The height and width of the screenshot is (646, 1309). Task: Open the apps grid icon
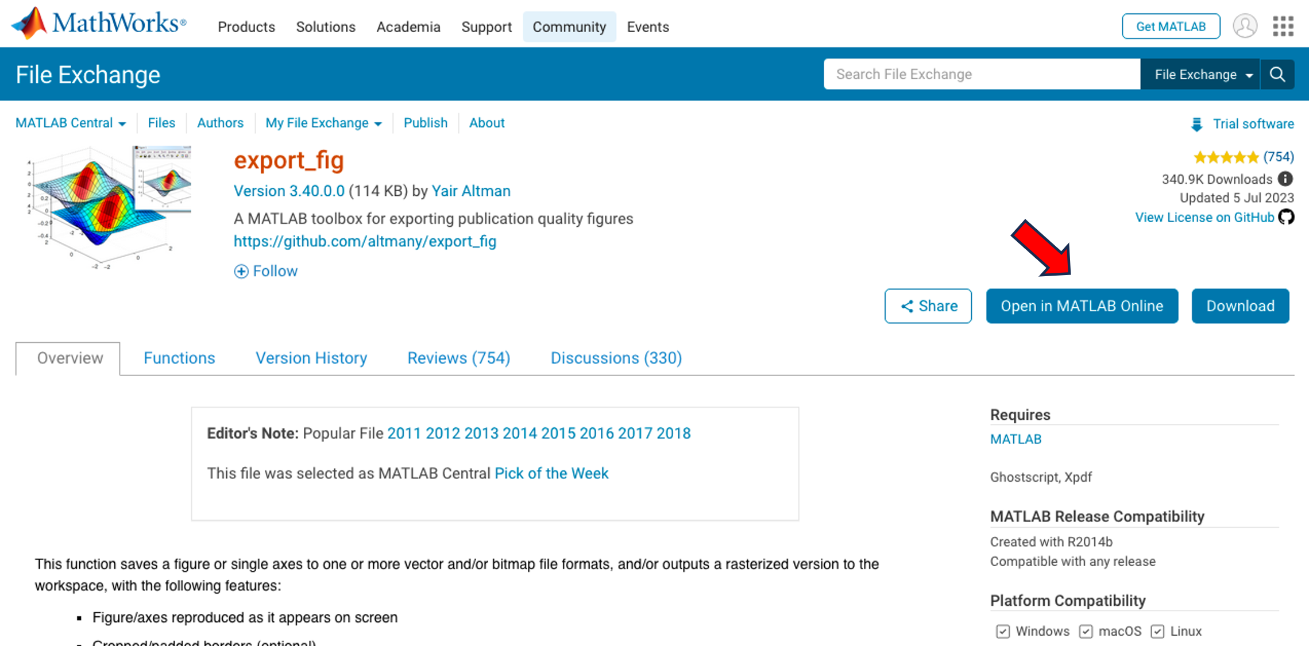click(1283, 26)
